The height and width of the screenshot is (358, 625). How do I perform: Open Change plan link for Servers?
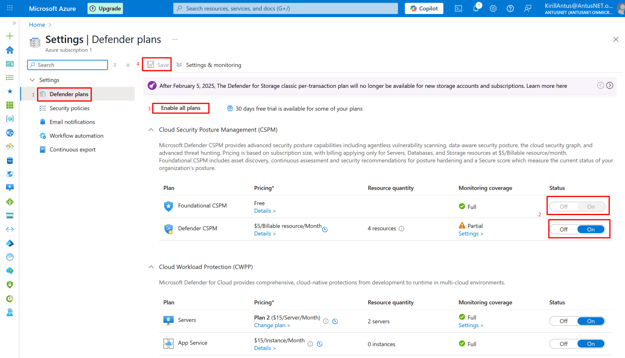tap(272, 325)
